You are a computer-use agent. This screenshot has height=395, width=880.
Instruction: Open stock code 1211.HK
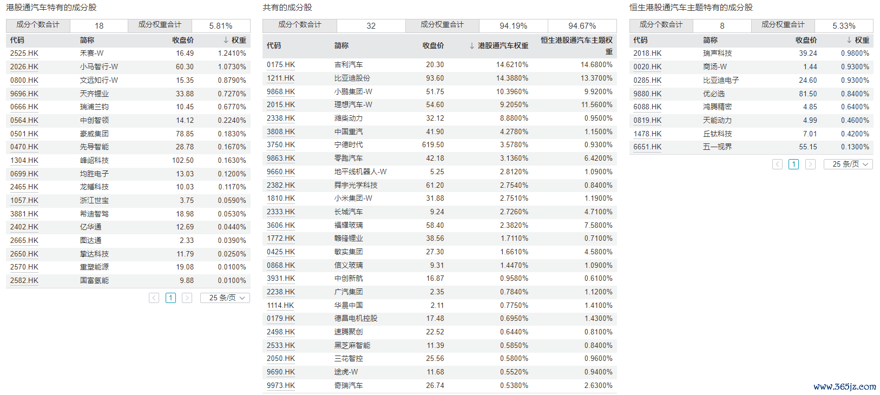click(x=281, y=78)
